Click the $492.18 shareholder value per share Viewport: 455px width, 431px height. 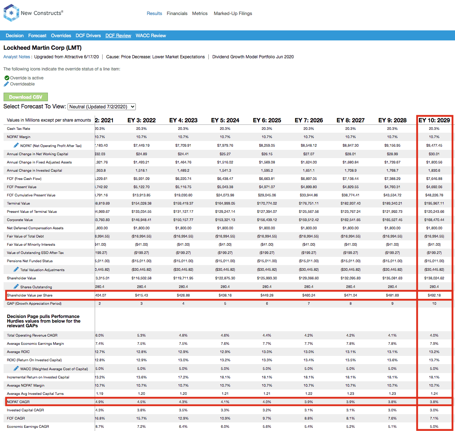434,295
